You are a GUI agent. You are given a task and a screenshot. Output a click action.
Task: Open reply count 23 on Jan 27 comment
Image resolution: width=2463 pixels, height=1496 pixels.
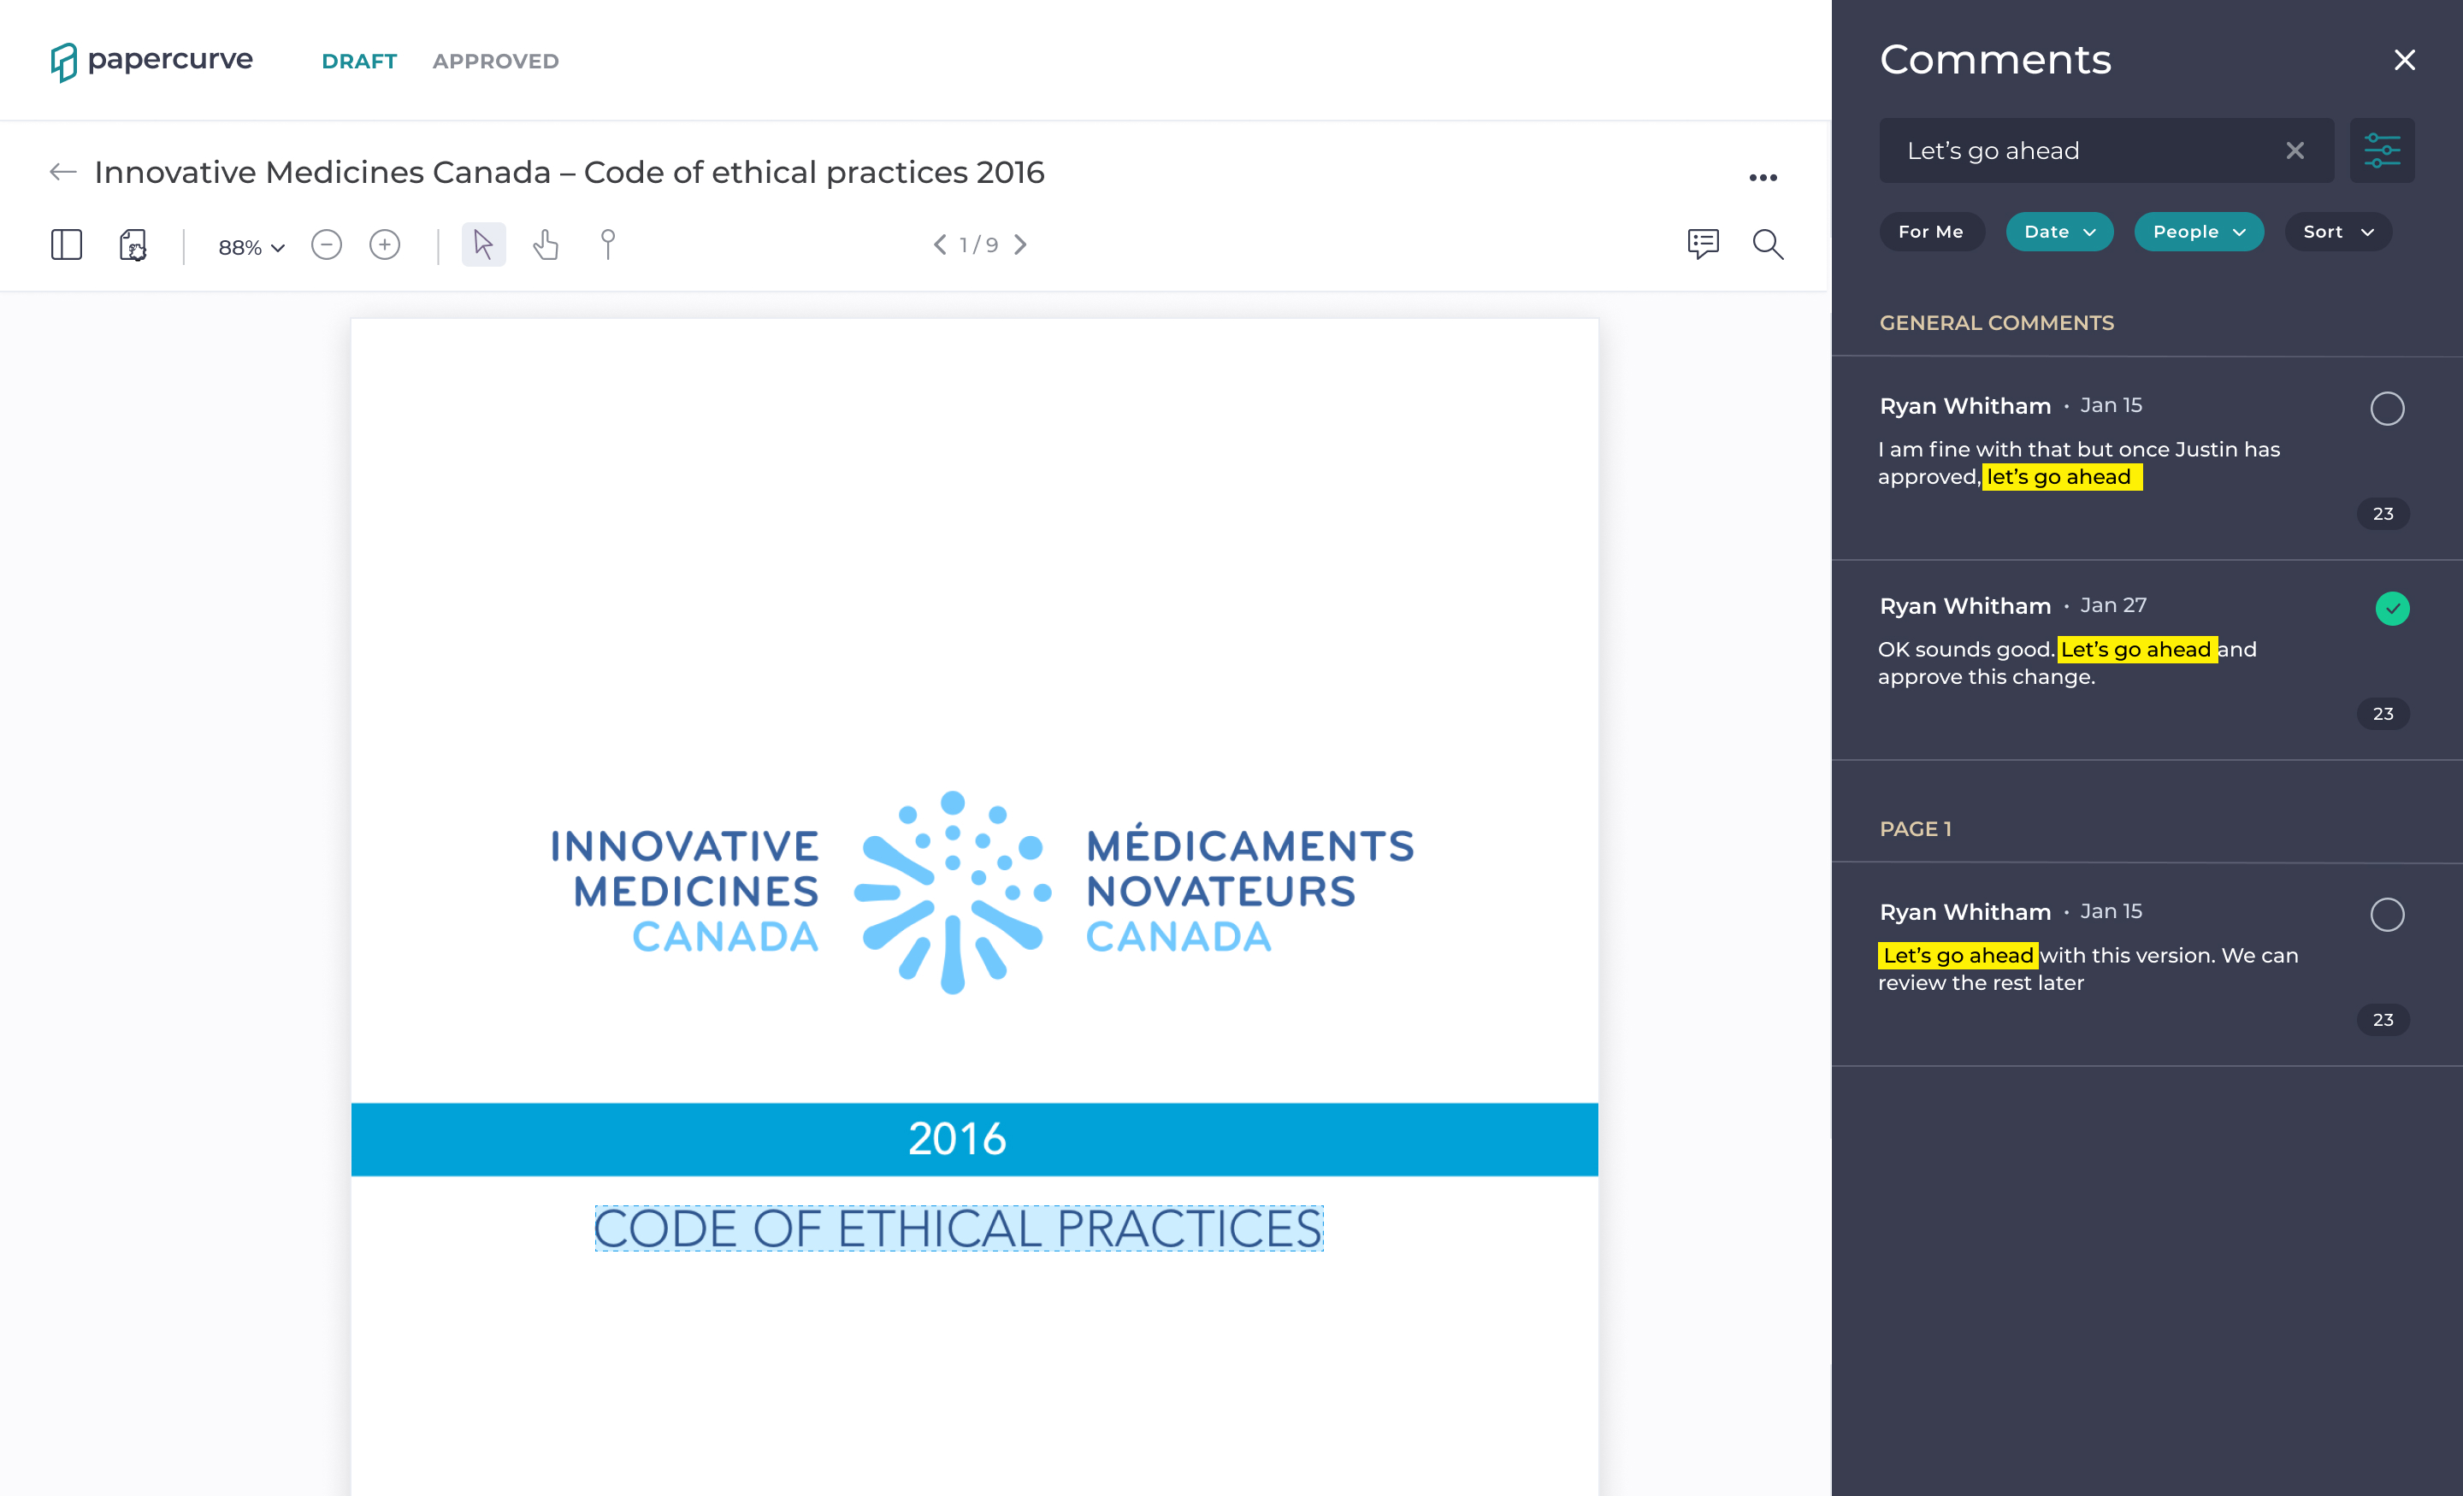2383,714
